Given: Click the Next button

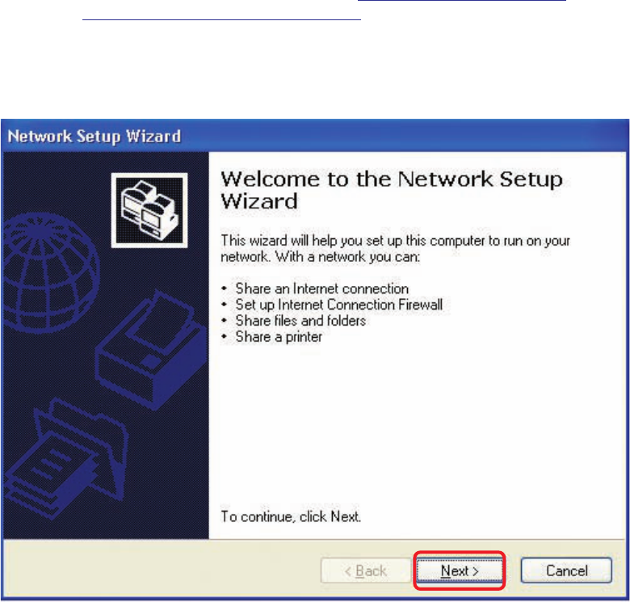Looking at the screenshot, I should (460, 570).
